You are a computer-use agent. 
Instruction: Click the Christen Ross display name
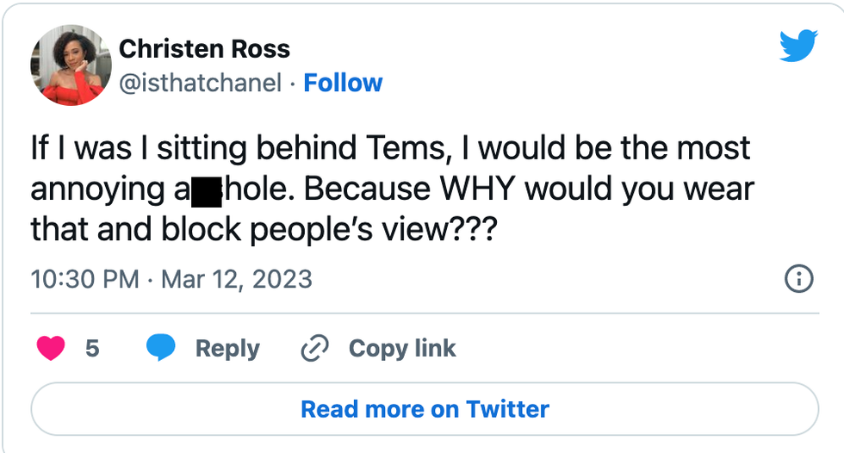pyautogui.click(x=205, y=48)
